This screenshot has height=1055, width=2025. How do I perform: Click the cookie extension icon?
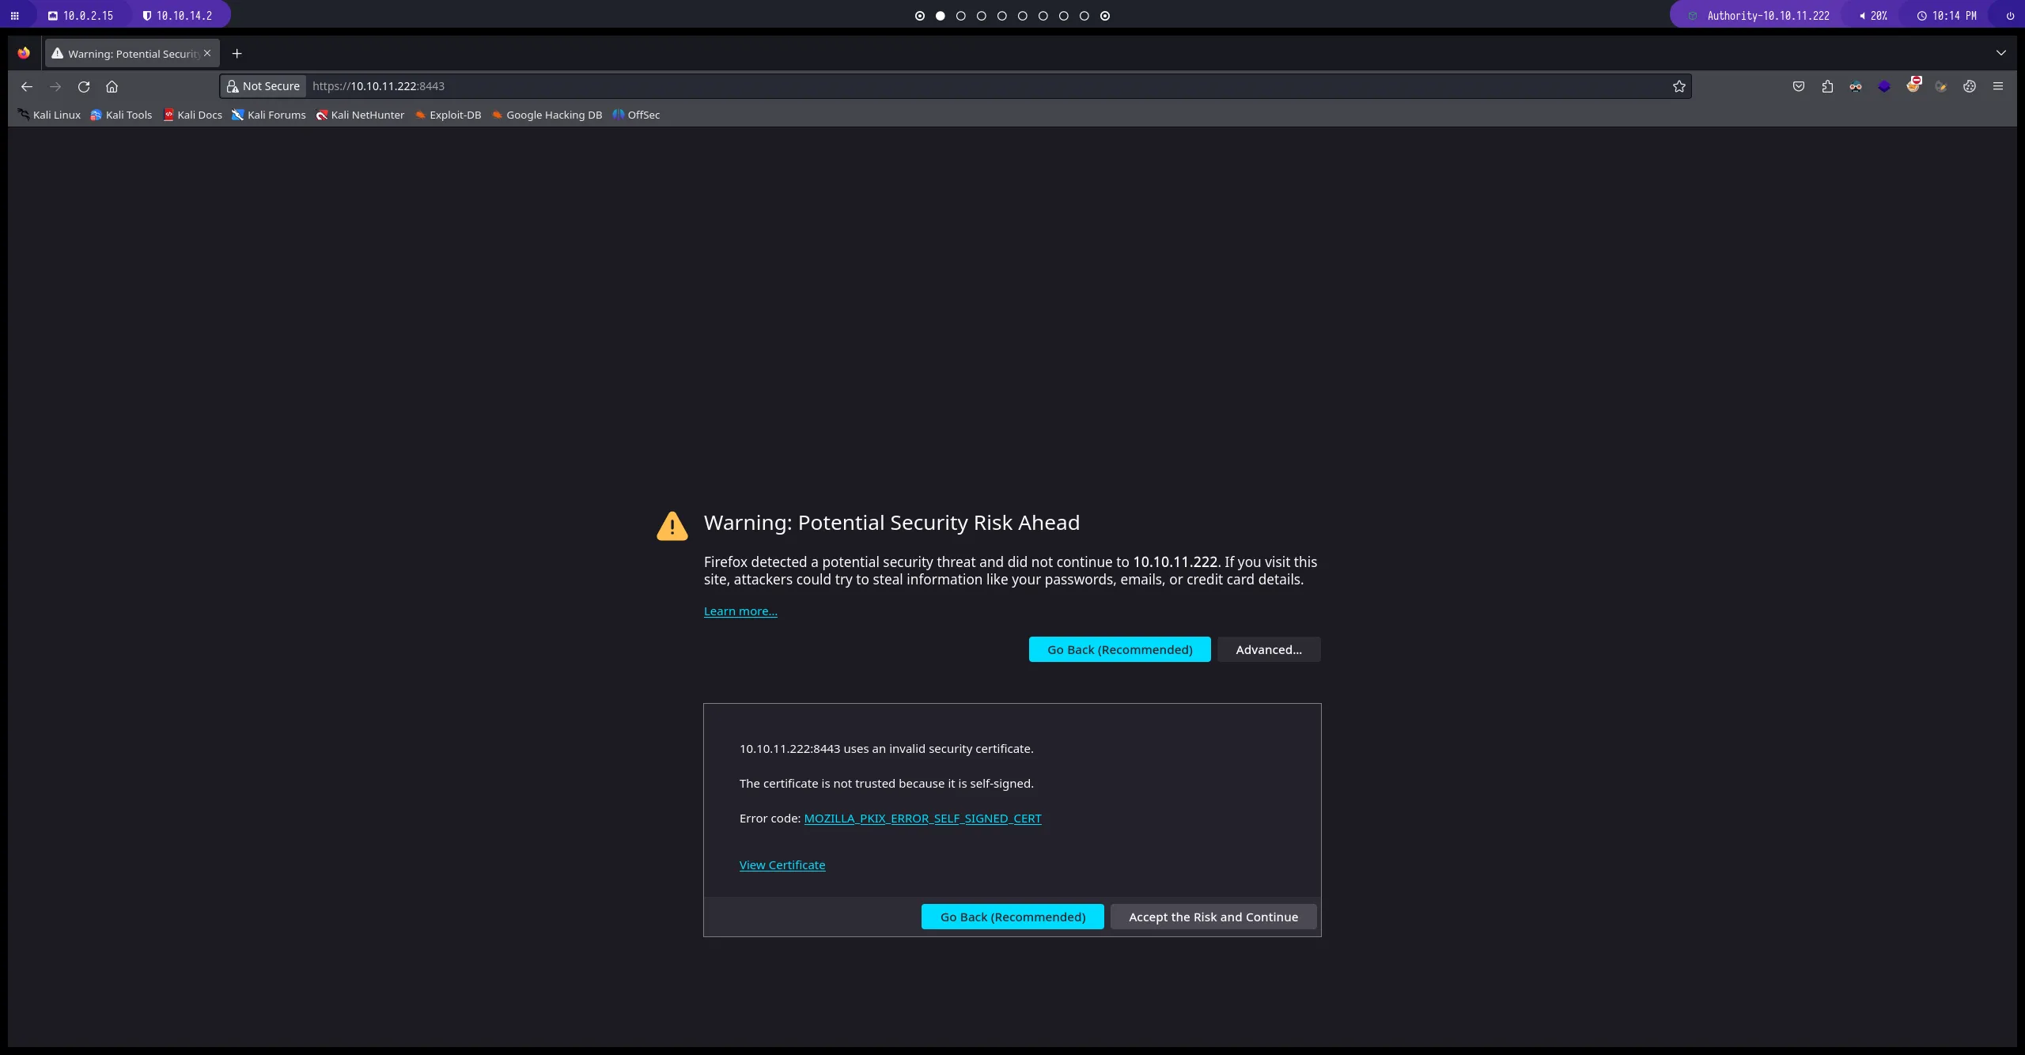pos(1969,86)
